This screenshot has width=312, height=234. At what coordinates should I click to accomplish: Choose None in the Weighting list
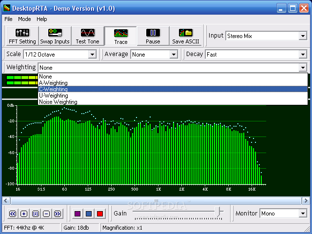pos(173,77)
